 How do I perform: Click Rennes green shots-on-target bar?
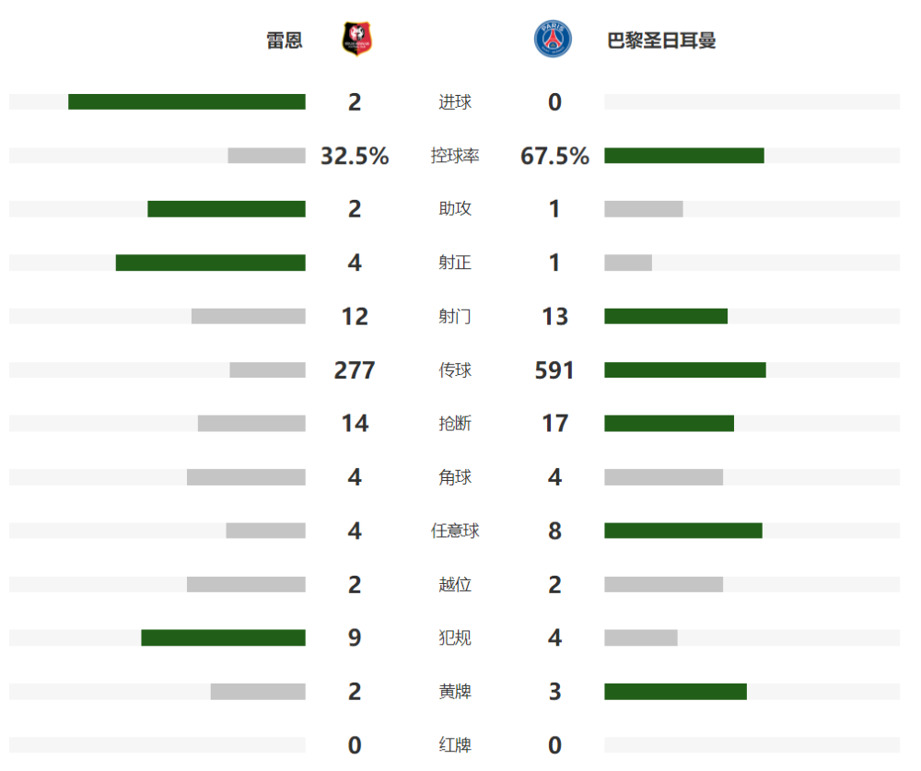coord(210,263)
